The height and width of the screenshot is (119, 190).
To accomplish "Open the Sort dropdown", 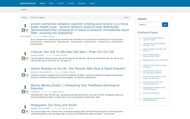I will [x=127, y=17].
